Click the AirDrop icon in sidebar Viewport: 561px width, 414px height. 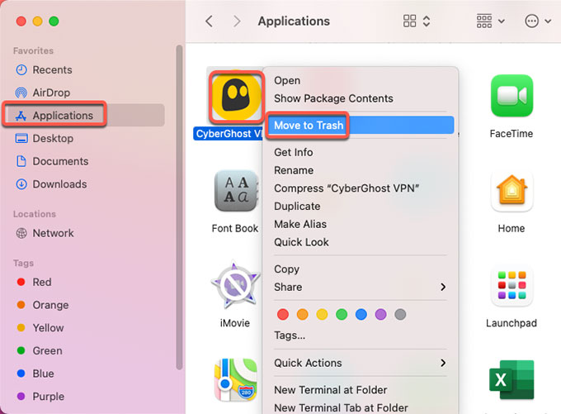(x=21, y=93)
